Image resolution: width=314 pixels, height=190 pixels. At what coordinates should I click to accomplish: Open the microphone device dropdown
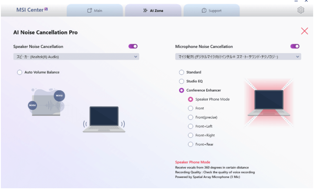(238, 57)
